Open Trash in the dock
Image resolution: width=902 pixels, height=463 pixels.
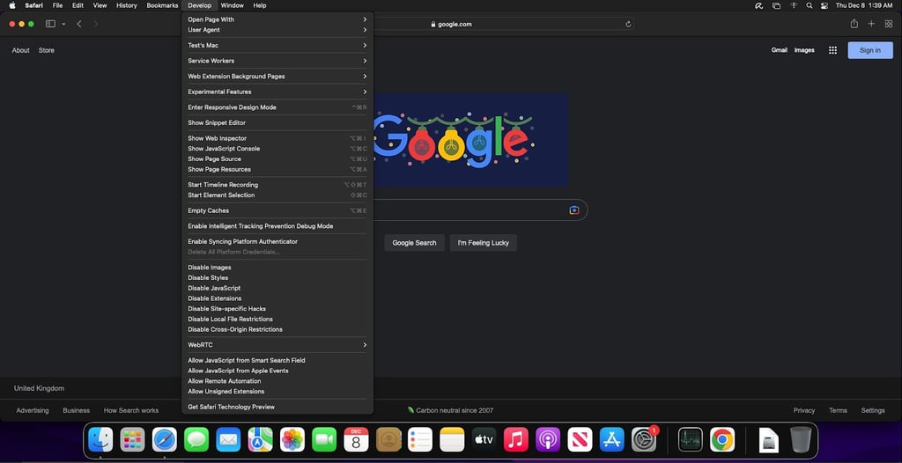click(800, 440)
